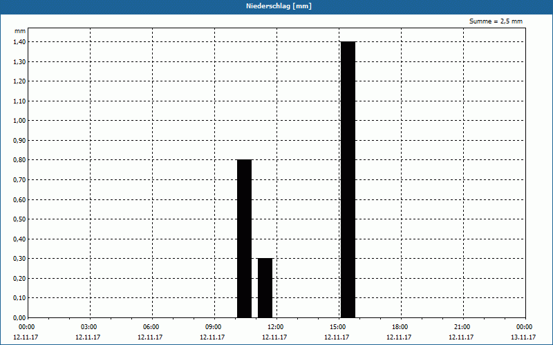553x345 pixels.
Task: Select the 0,70 y-axis value
Action: pos(19,180)
